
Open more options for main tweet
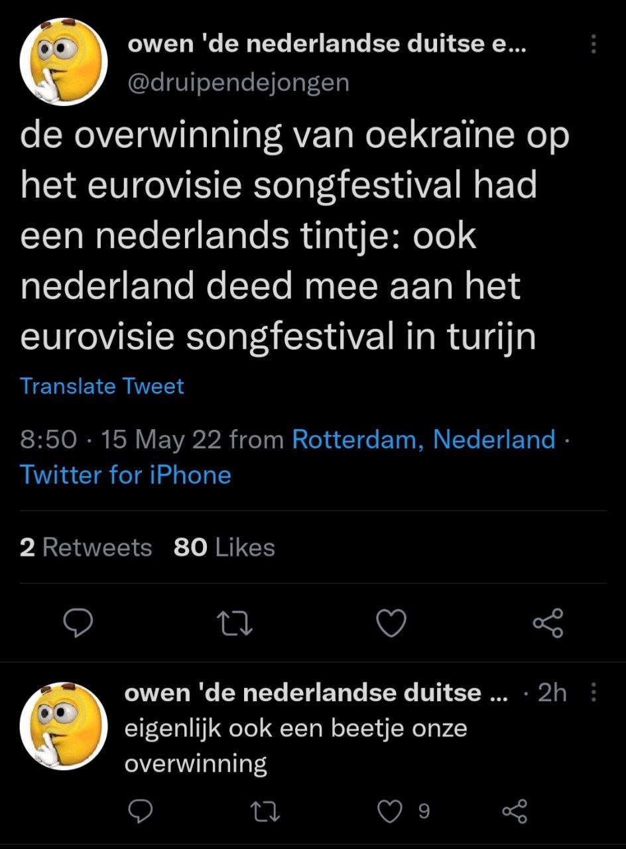pyautogui.click(x=593, y=44)
